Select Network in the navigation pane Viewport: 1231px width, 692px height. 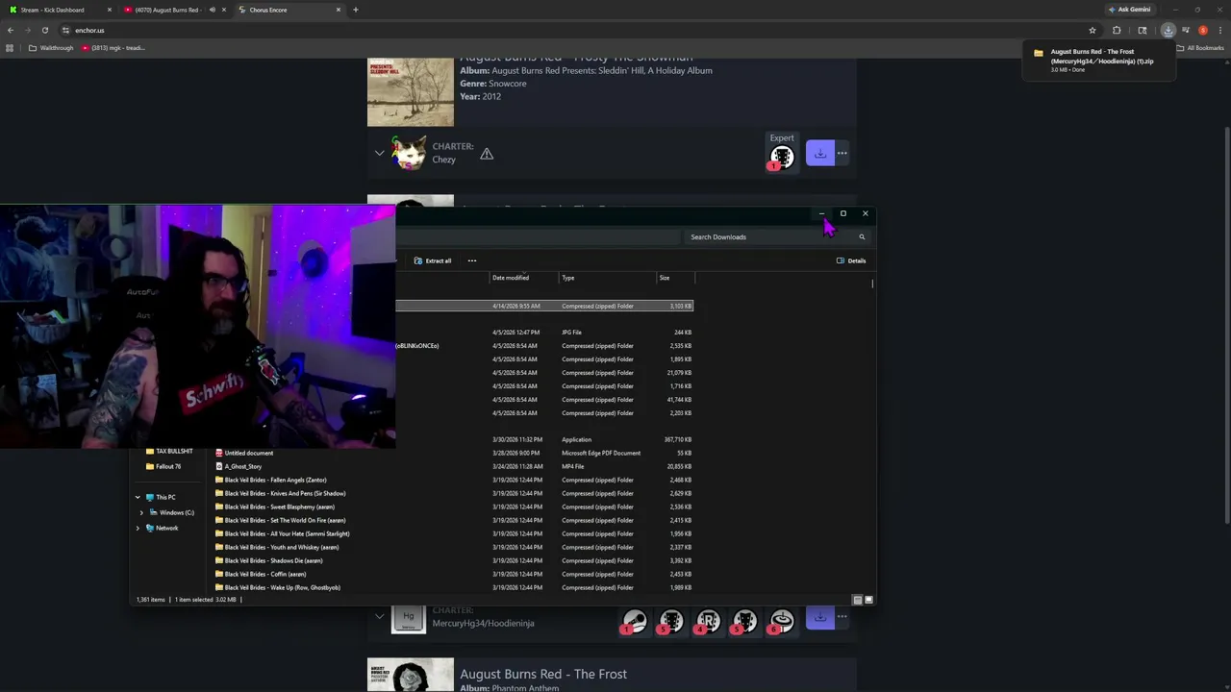pos(162,528)
